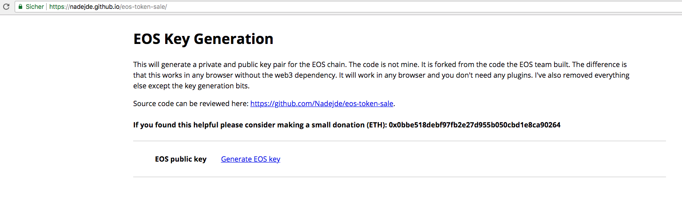Open site info via the Sicher label
The image size is (682, 206).
pyautogui.click(x=34, y=7)
